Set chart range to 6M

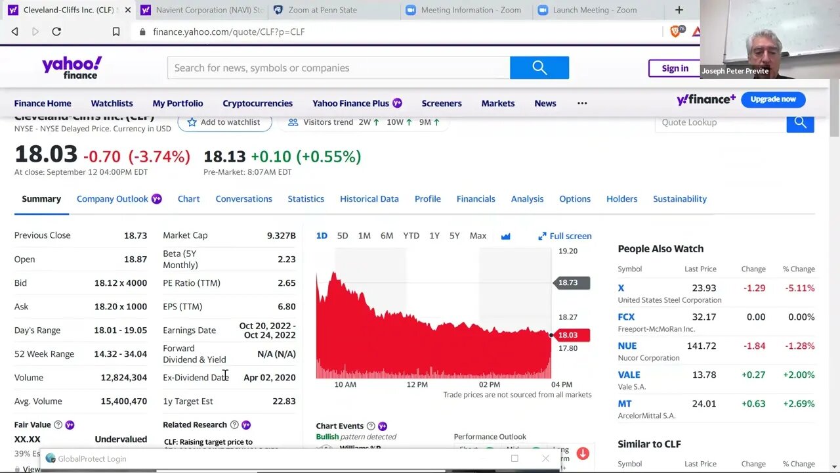coord(387,236)
